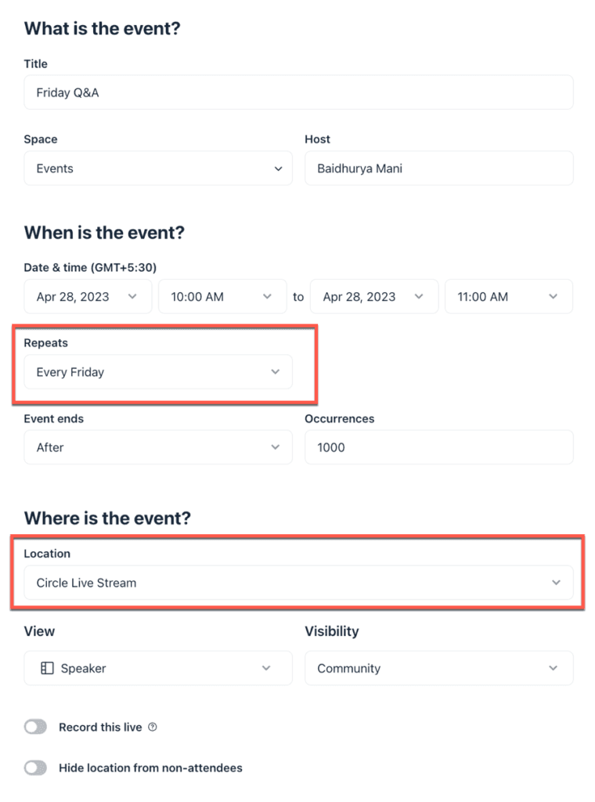Viewport: 595px width, 802px height.
Task: Click the chevron in the Space dropdown
Action: [278, 168]
